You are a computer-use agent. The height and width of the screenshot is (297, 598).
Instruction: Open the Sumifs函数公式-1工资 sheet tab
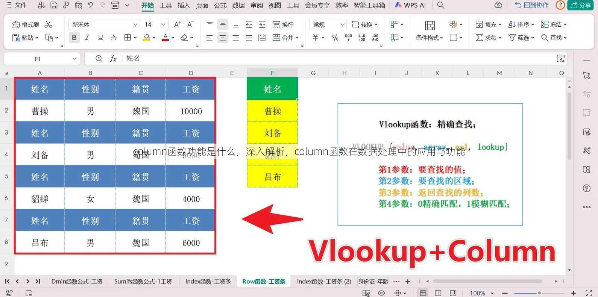(x=143, y=281)
